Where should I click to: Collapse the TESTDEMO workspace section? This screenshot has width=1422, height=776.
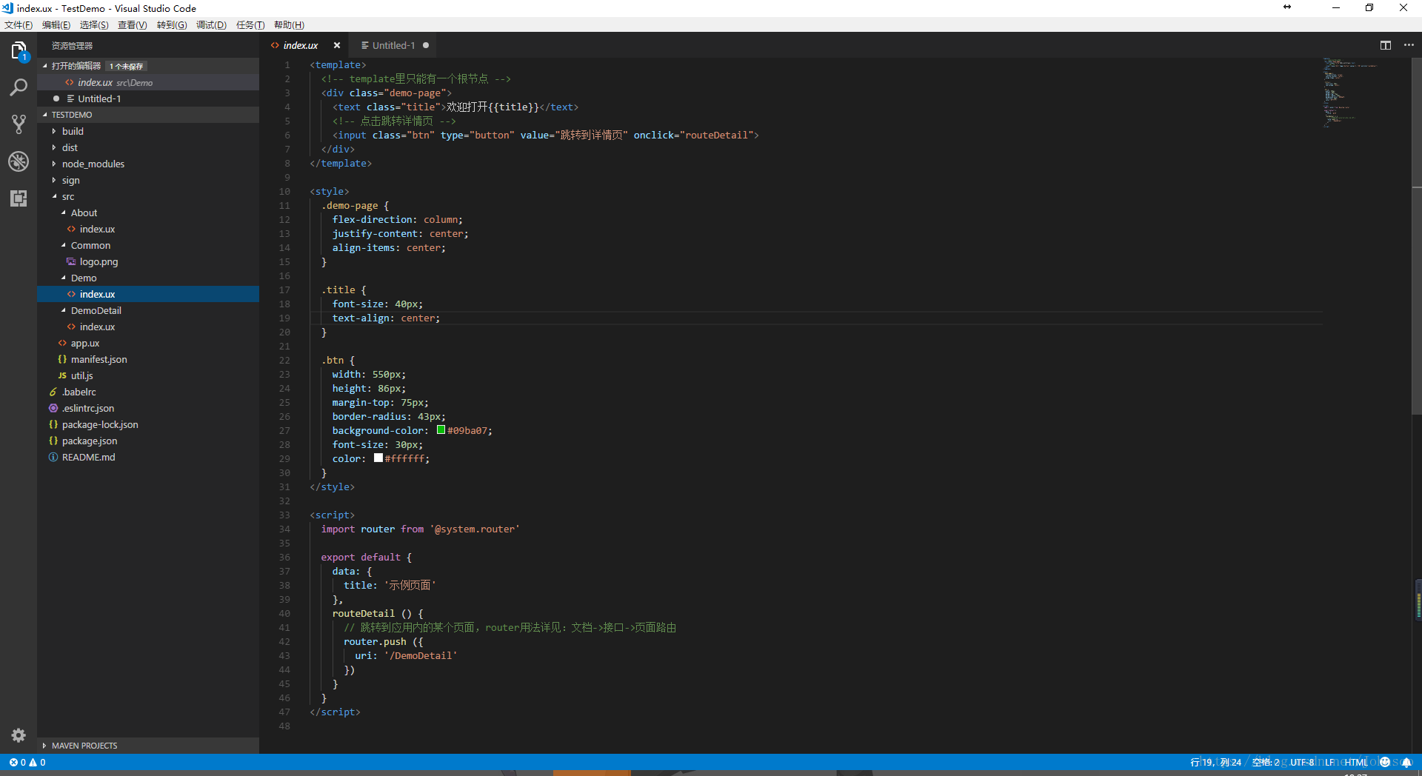44,115
